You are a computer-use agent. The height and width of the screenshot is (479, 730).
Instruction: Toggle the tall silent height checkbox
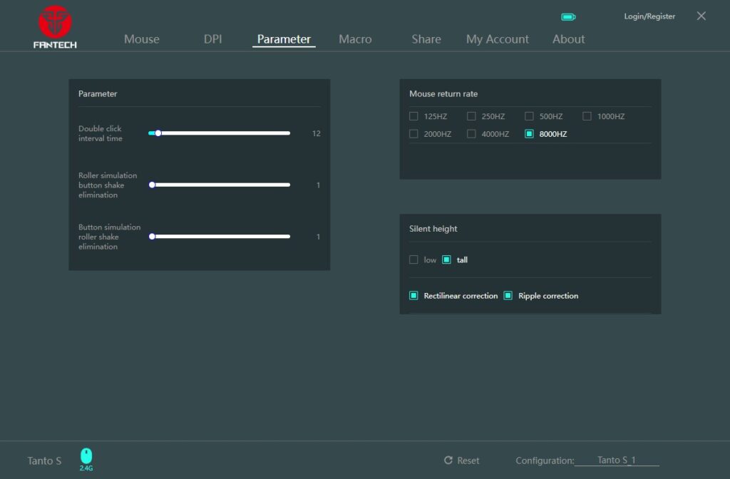(x=446, y=259)
